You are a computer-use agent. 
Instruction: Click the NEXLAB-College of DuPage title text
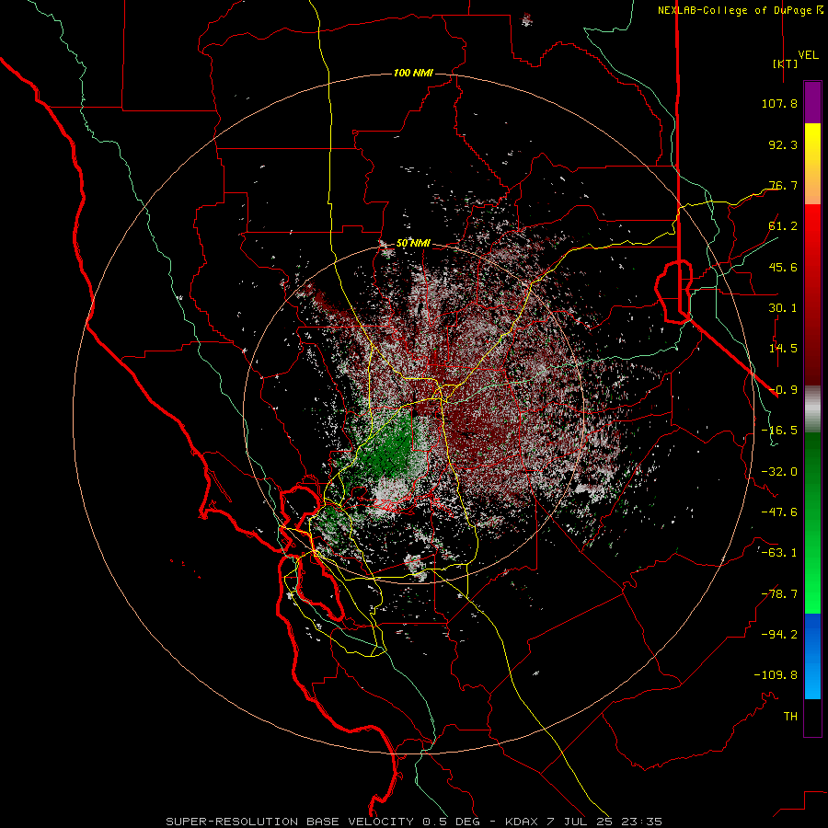734,10
